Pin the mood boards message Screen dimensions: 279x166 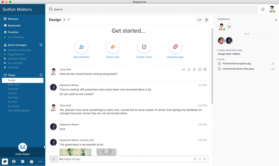pyautogui.click(x=194, y=69)
